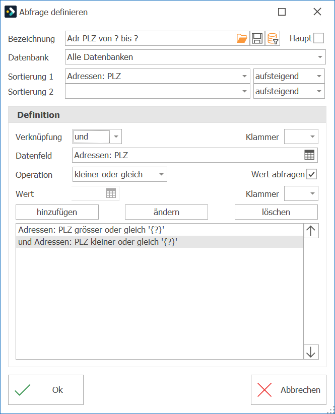Click the Bezeichnung text field
The height and width of the screenshot is (414, 335).
(x=150, y=38)
